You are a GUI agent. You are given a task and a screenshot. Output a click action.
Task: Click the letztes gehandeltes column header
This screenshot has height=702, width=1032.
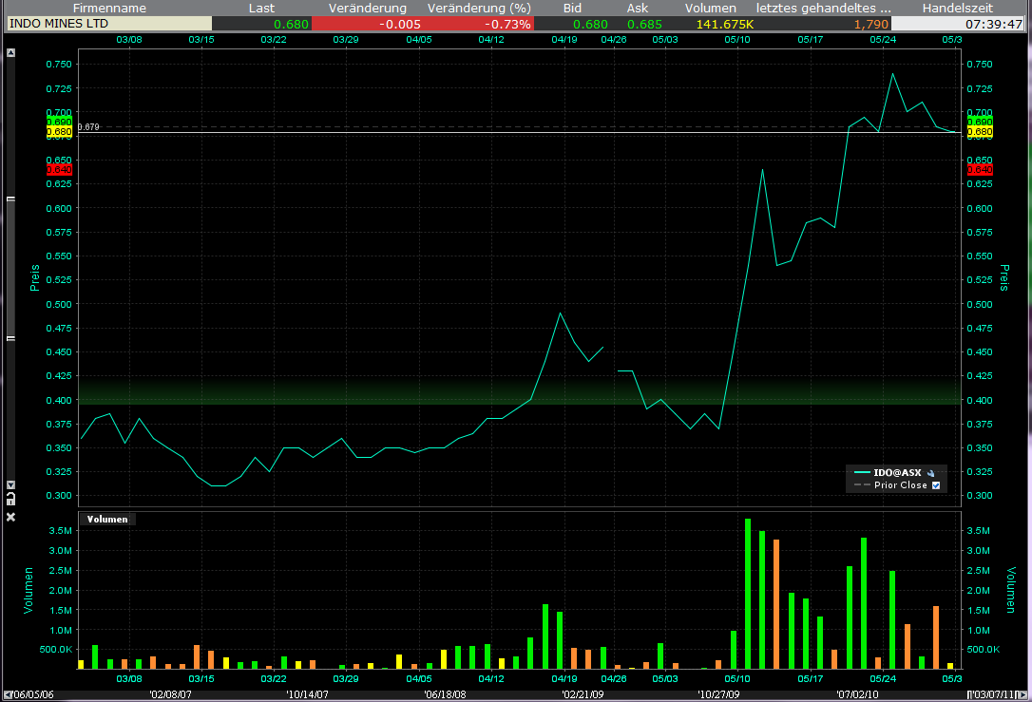click(823, 8)
